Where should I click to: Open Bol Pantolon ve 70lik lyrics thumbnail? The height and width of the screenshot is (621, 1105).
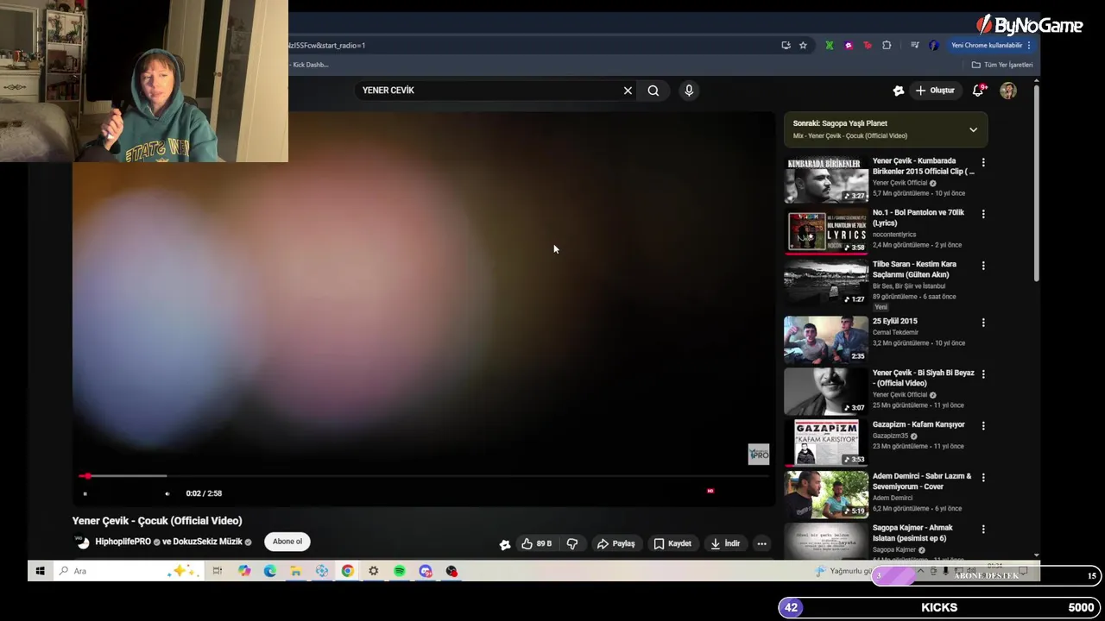point(826,231)
